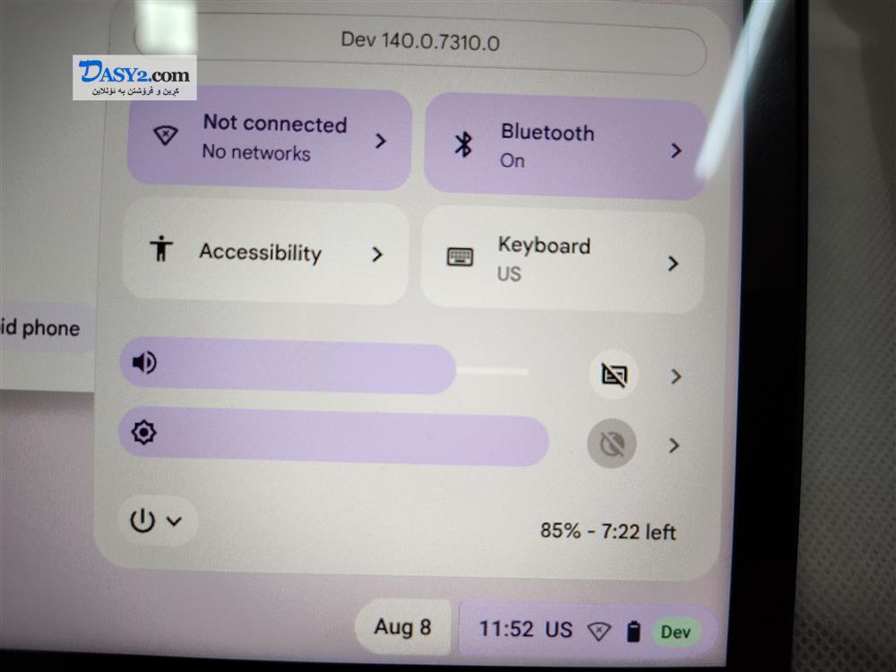Screen dimensions: 896x672
Task: Open the Keyboard US input methods chevron
Action: [673, 263]
